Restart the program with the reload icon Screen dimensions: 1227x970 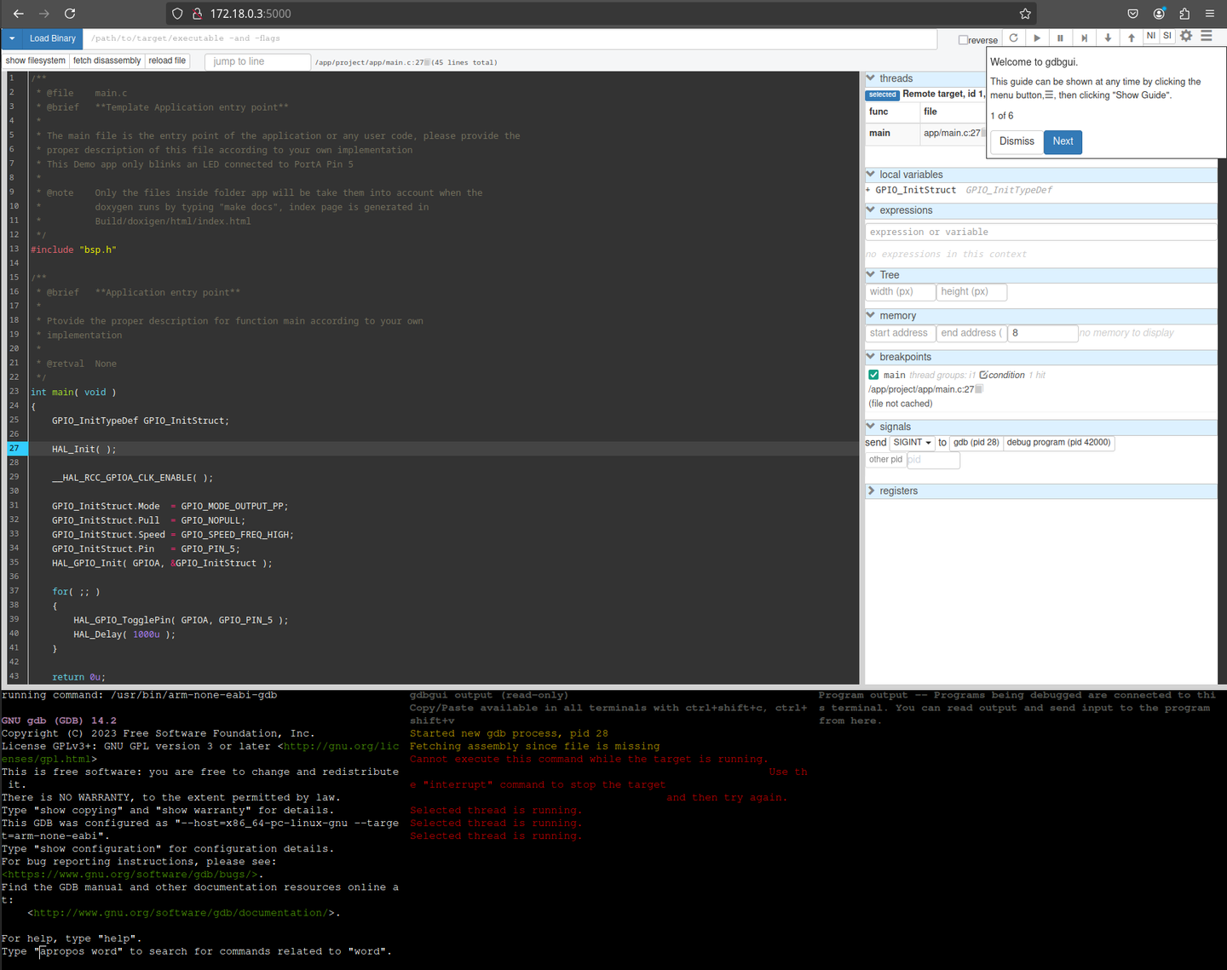1013,38
